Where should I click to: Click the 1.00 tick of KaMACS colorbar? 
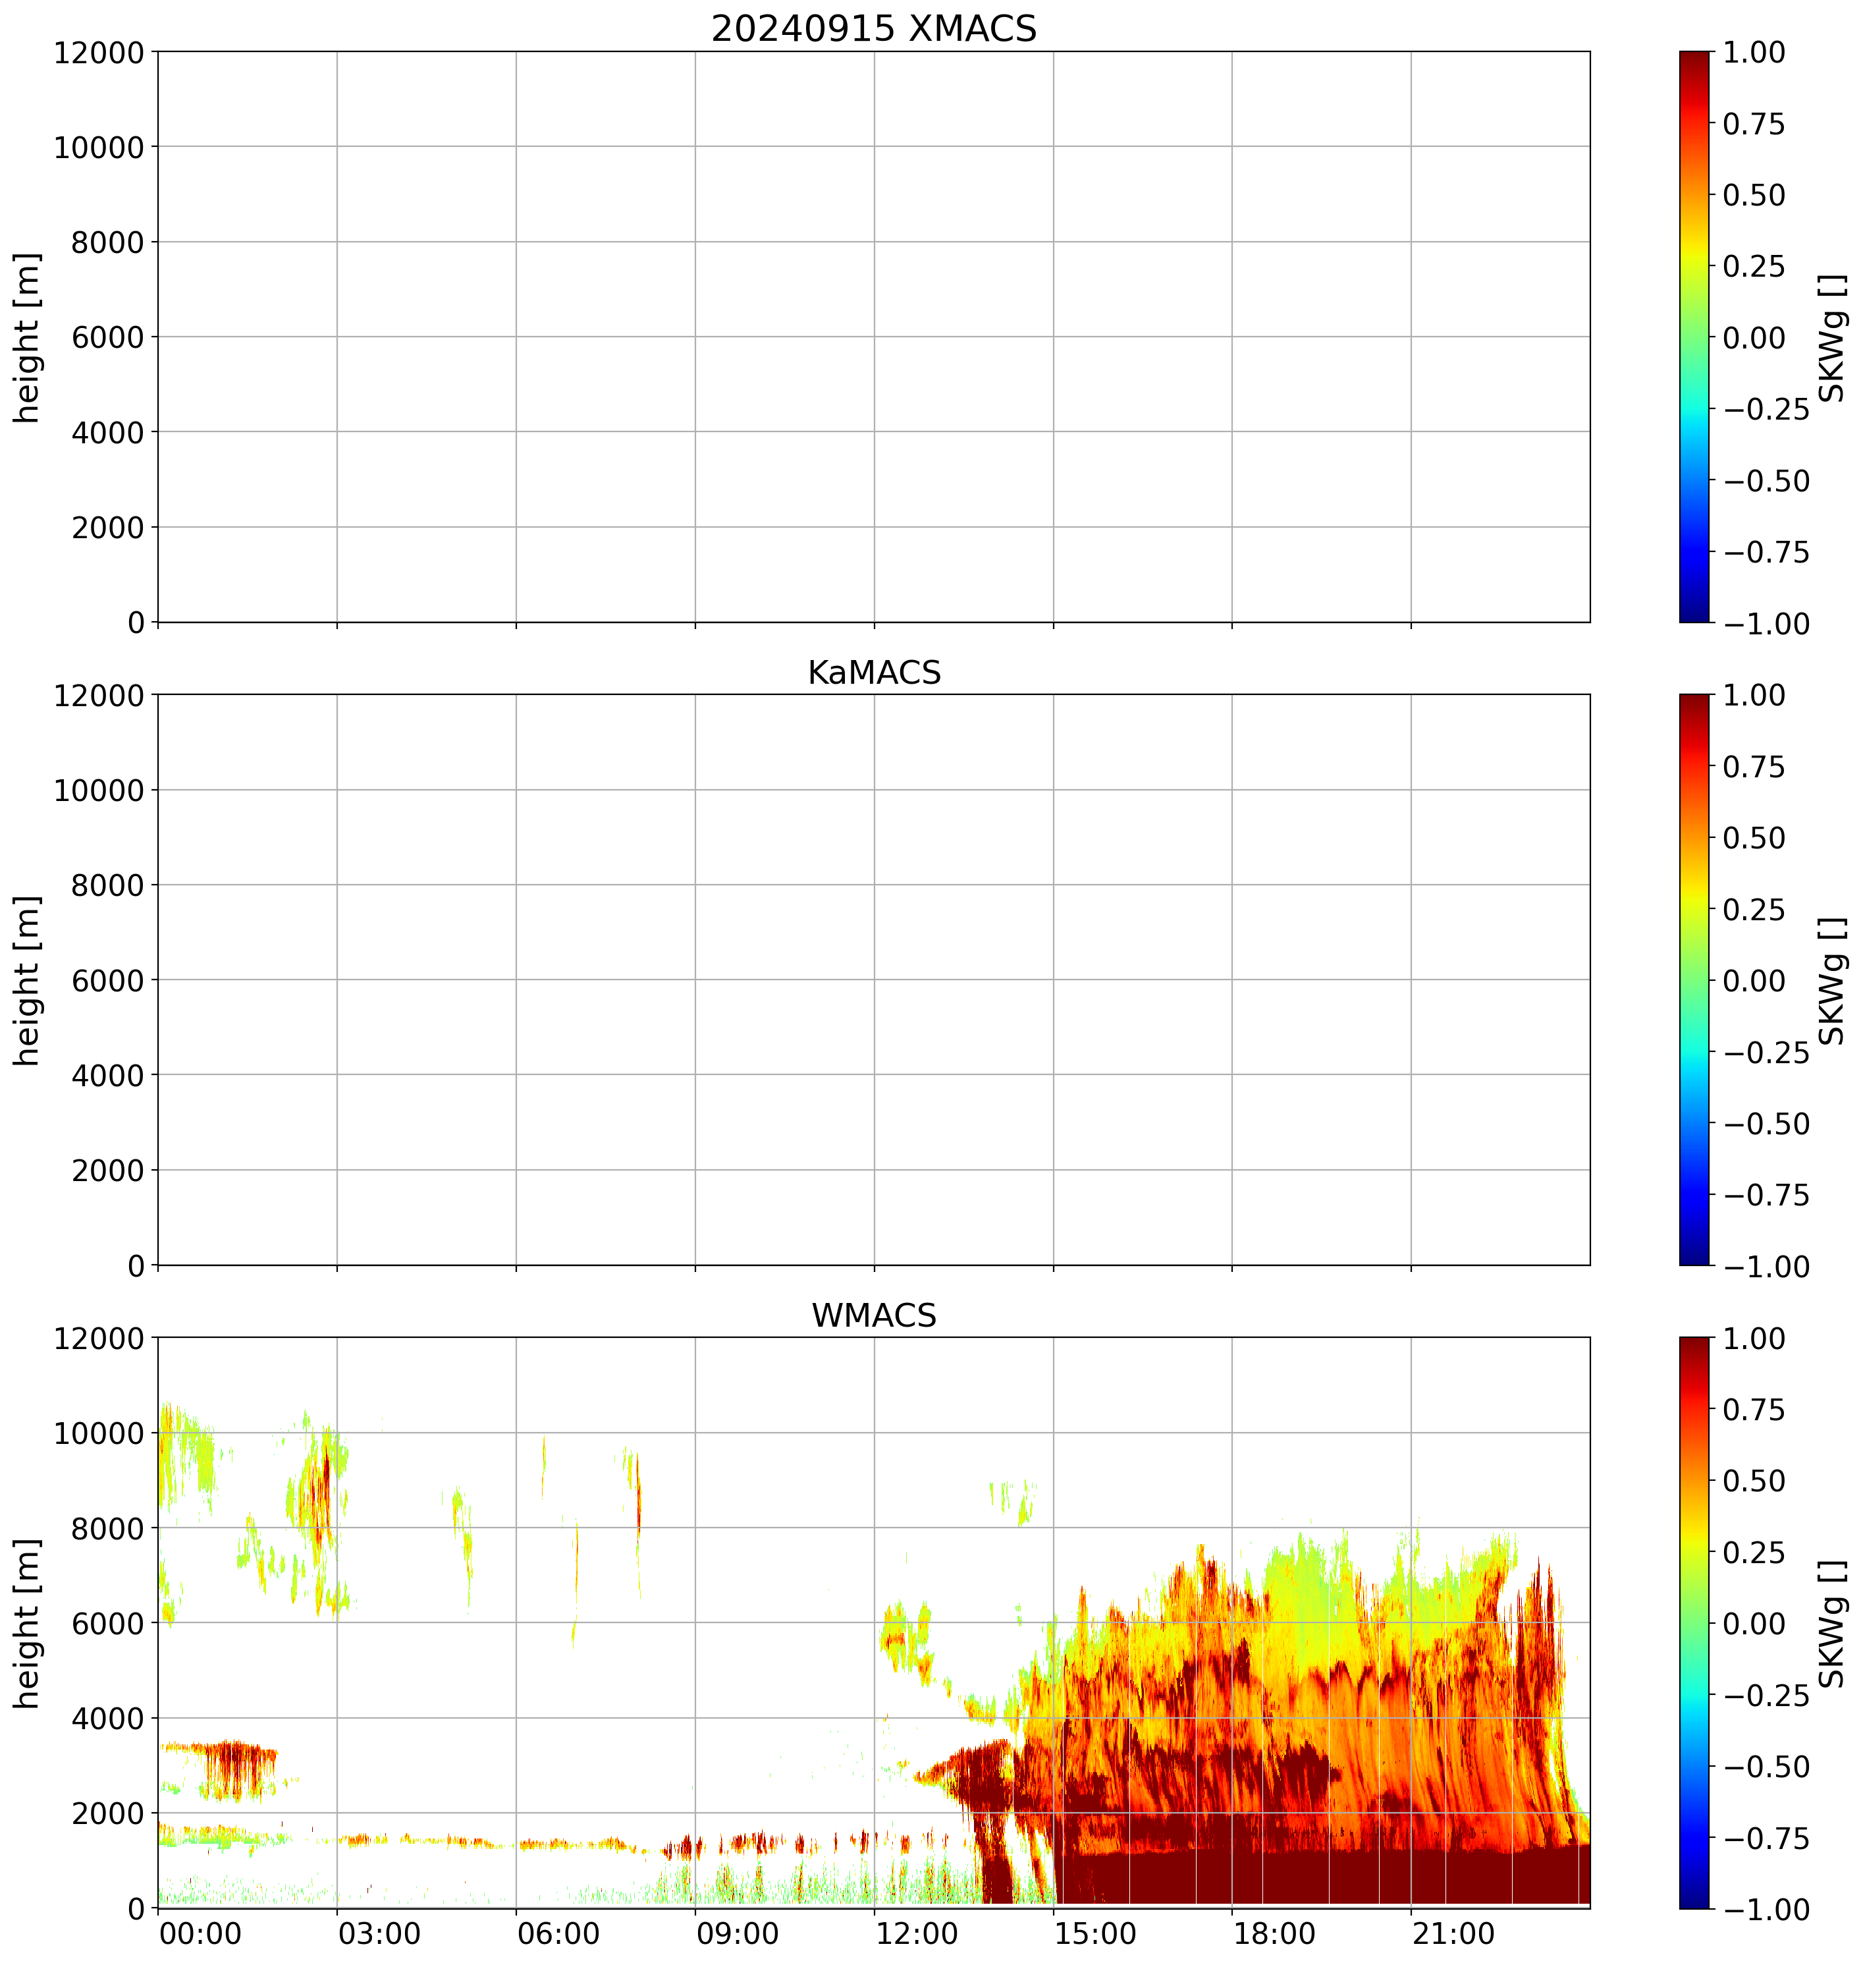click(1754, 696)
